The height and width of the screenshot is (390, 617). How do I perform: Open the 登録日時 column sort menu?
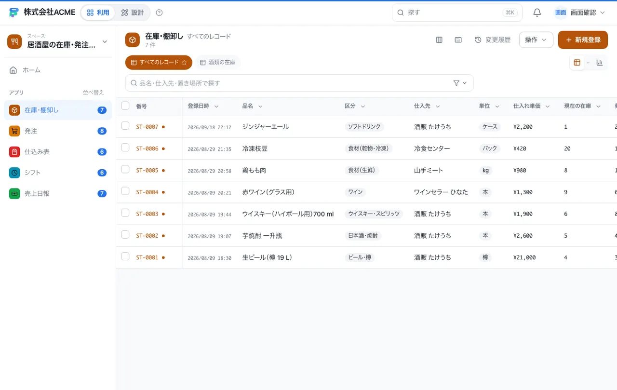tap(216, 107)
